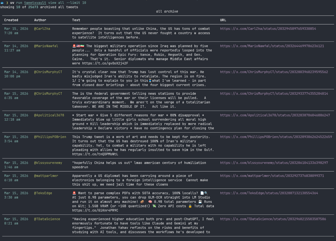
Task: Click the mattparlmer tweet text about US diplomat
Action: [x=140, y=180]
